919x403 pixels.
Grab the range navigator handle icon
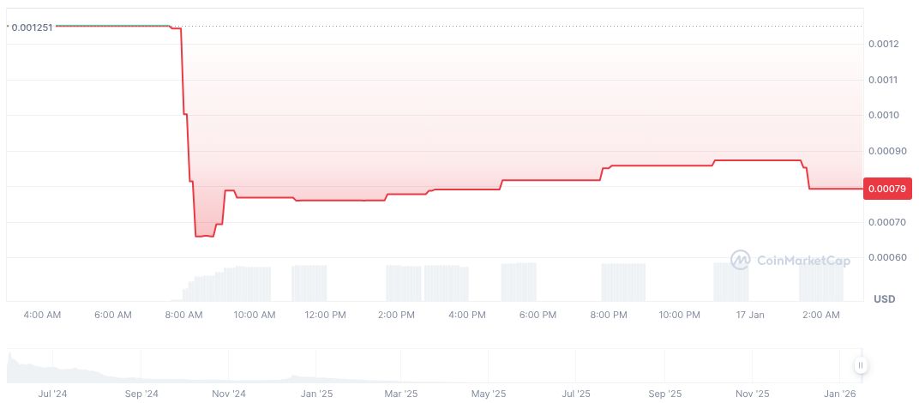860,366
